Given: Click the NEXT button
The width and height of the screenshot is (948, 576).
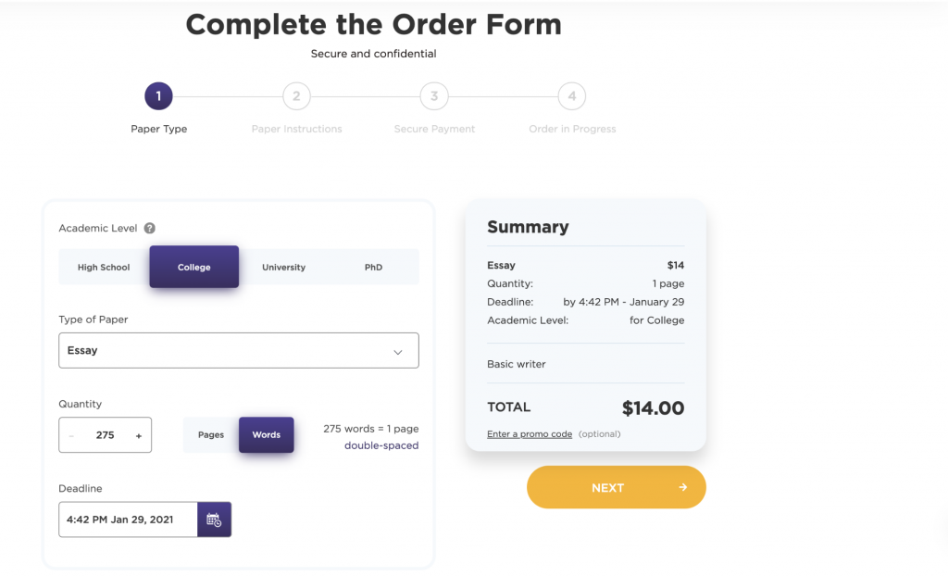Looking at the screenshot, I should click(616, 487).
